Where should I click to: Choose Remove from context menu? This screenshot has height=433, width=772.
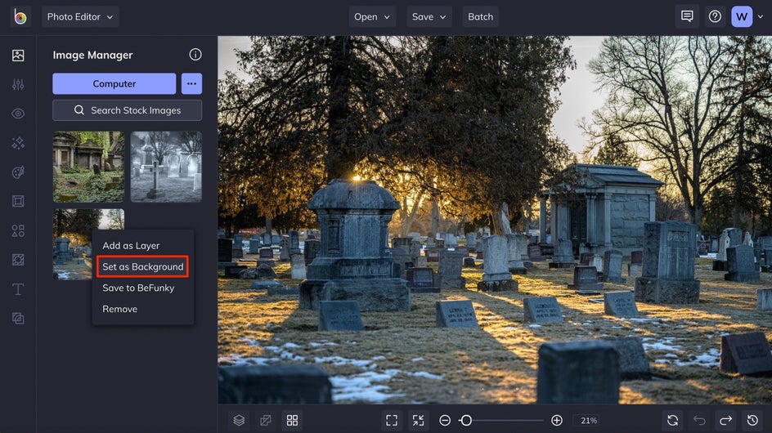coord(119,309)
